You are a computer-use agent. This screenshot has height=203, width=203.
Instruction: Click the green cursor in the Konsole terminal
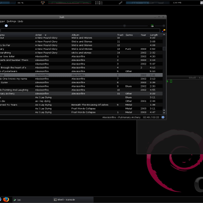[x=171, y=81]
